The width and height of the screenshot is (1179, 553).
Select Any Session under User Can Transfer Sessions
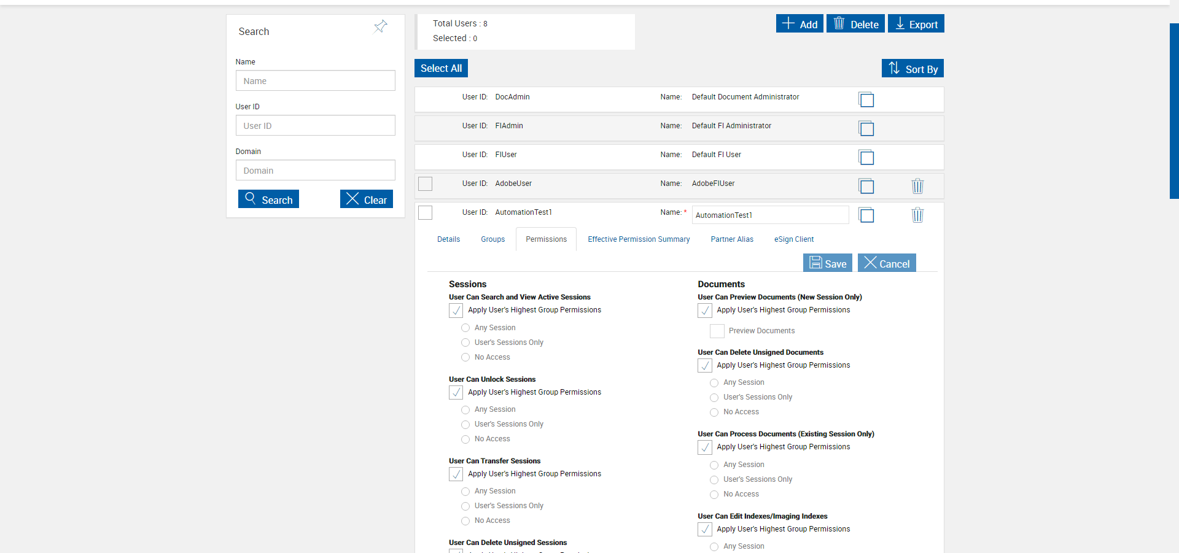tap(465, 492)
